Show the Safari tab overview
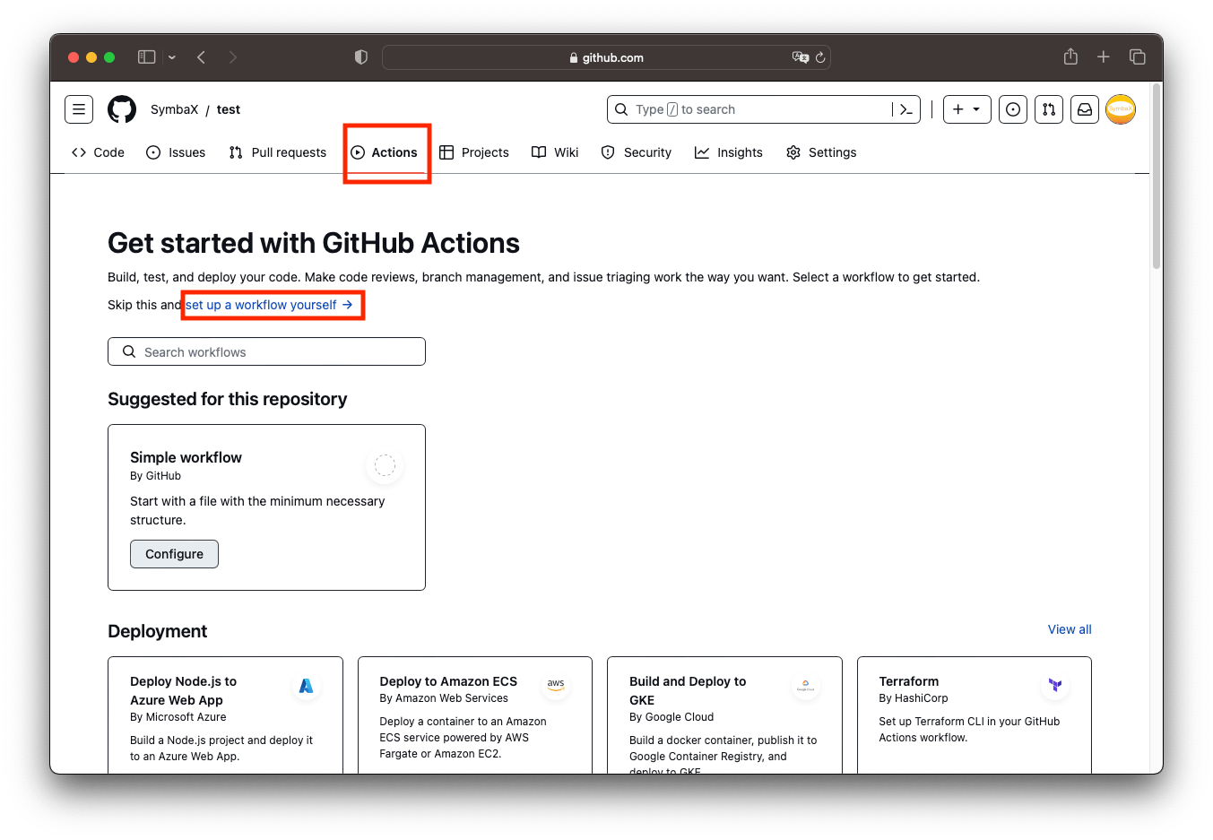 click(x=1138, y=57)
